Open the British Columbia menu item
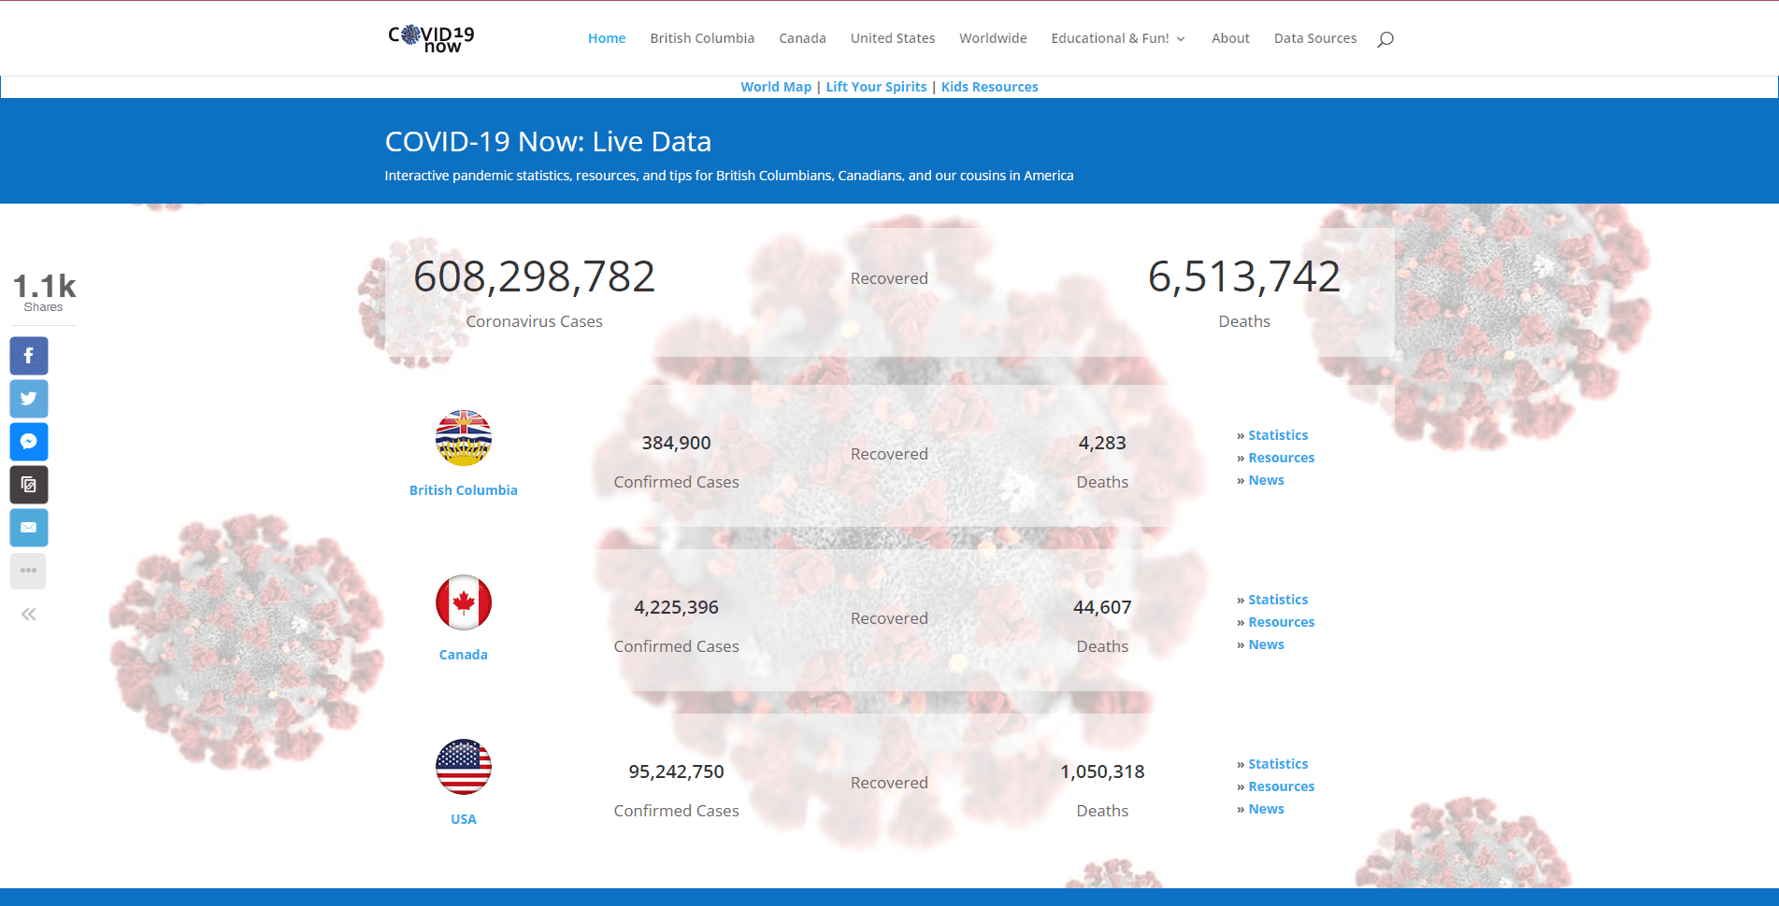Image resolution: width=1779 pixels, height=906 pixels. click(x=702, y=38)
